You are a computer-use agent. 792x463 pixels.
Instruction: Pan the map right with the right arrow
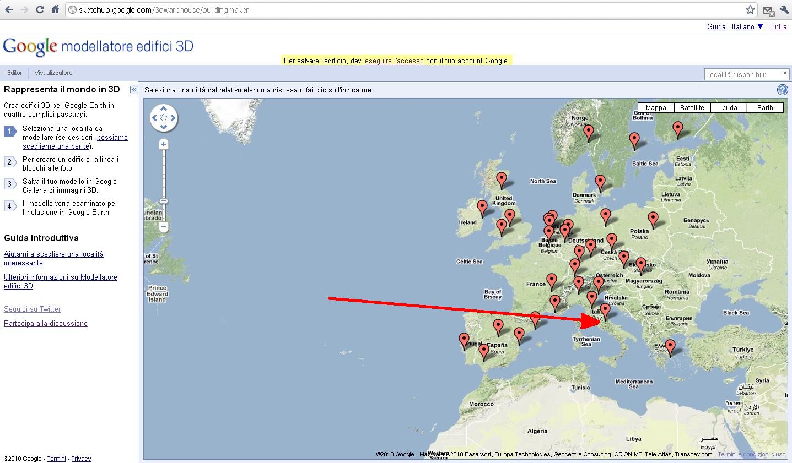(x=173, y=118)
